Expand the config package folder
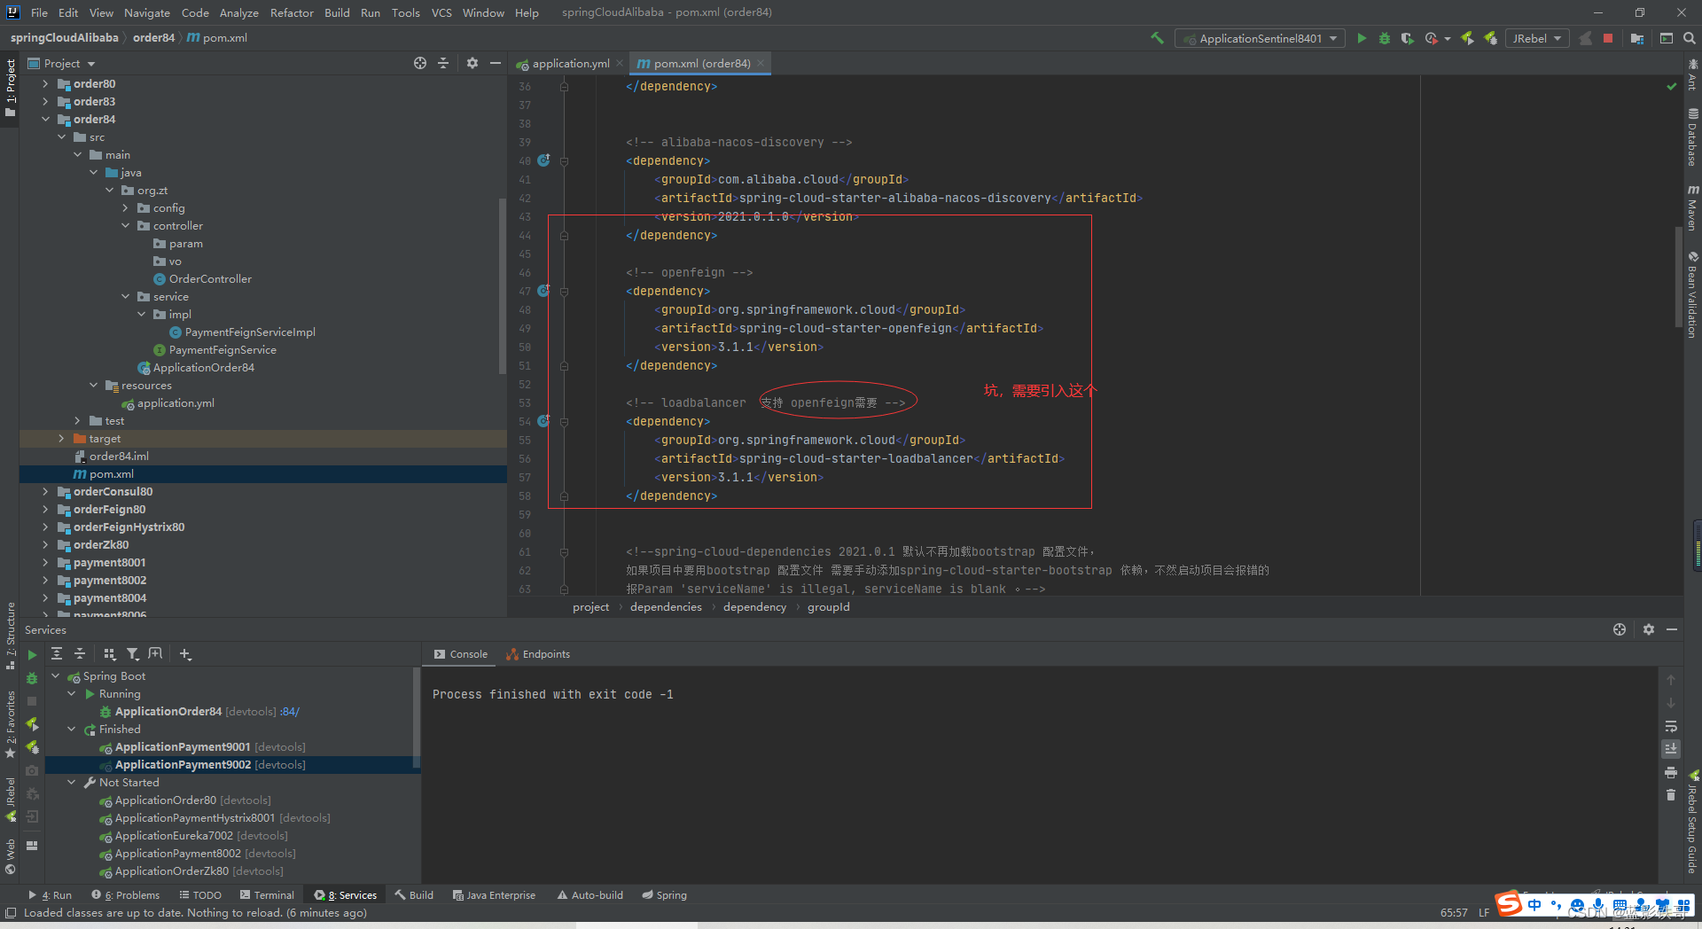The width and height of the screenshot is (1702, 929). (125, 207)
